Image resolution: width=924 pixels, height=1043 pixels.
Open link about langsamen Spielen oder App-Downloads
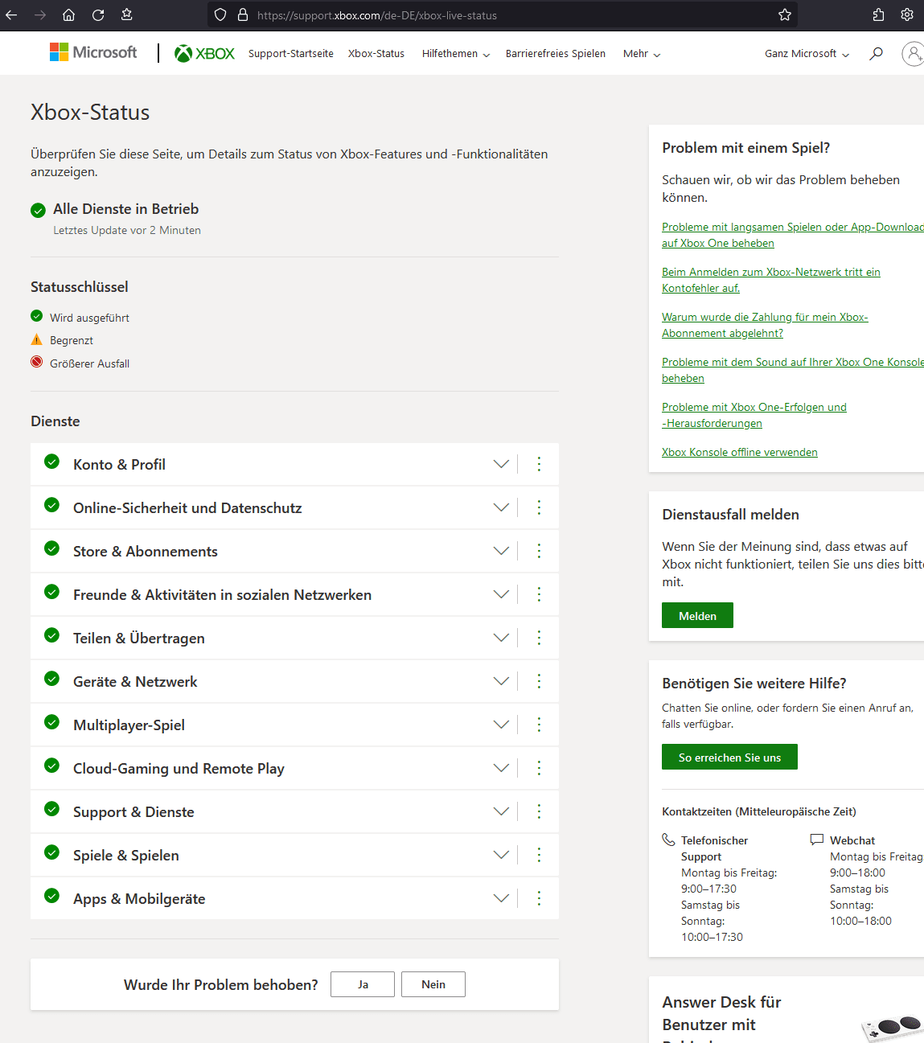(x=793, y=235)
